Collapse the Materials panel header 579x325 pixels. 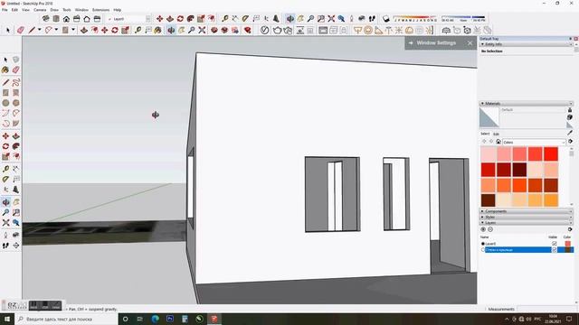click(527, 104)
